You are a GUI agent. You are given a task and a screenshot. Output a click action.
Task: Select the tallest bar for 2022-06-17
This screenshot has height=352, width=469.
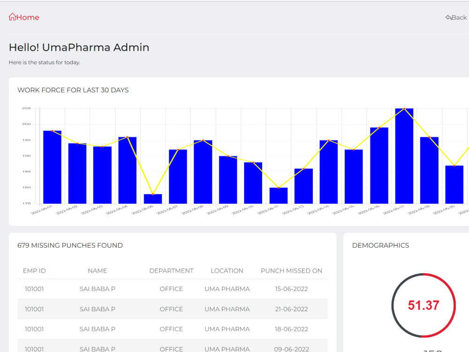coord(404,156)
